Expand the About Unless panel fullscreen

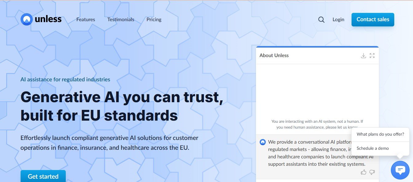[372, 56]
